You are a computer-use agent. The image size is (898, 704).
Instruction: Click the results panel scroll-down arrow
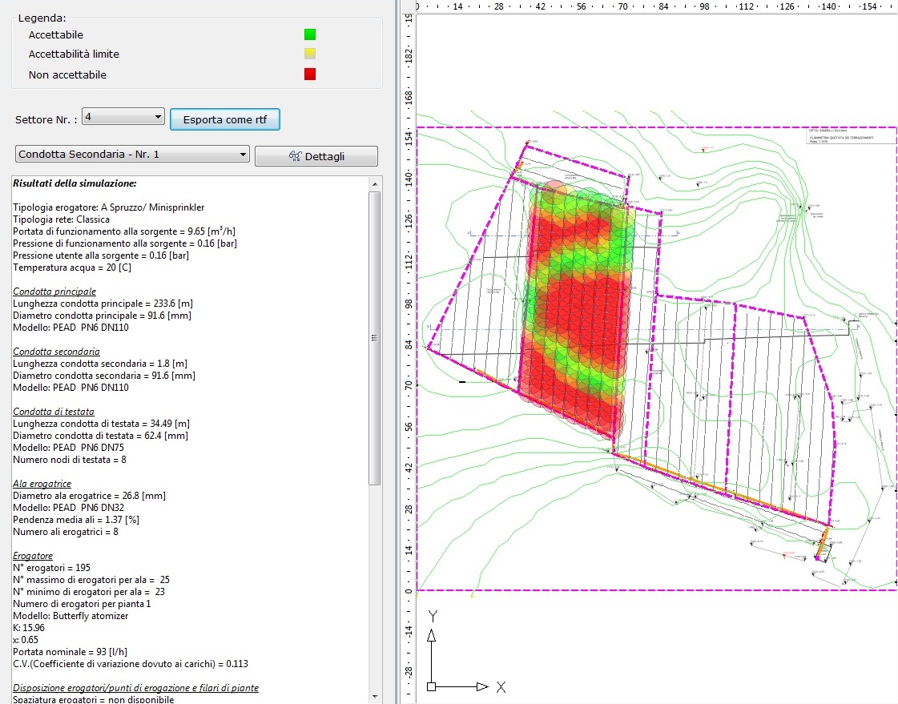click(374, 696)
